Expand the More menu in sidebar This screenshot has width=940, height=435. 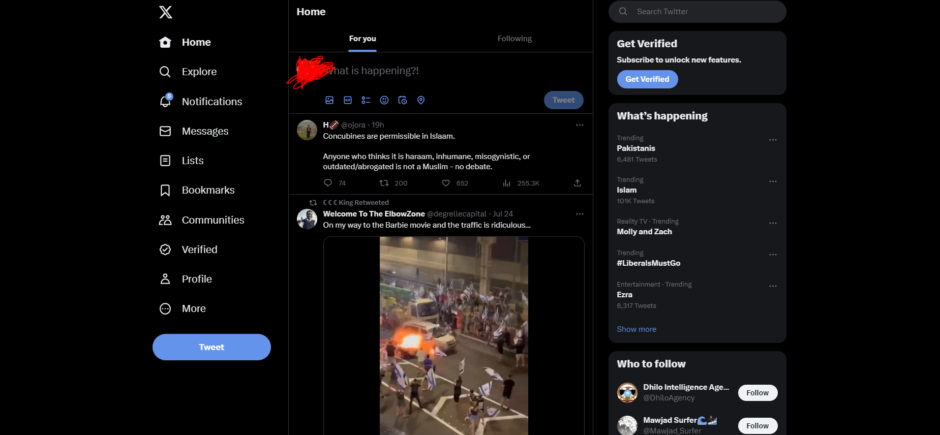pos(183,308)
